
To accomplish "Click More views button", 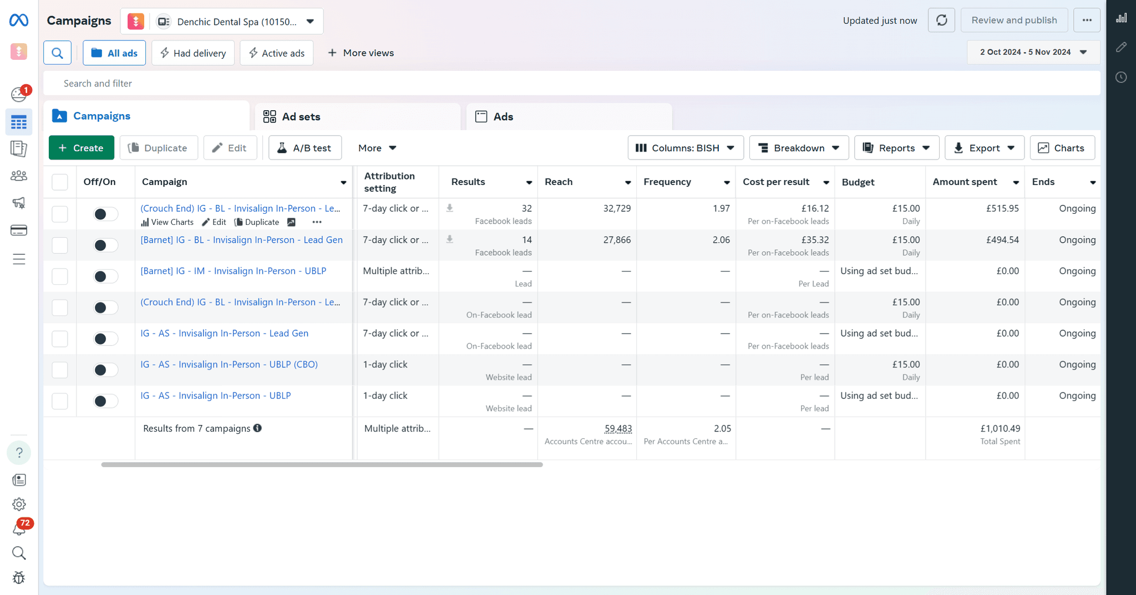I will (361, 53).
